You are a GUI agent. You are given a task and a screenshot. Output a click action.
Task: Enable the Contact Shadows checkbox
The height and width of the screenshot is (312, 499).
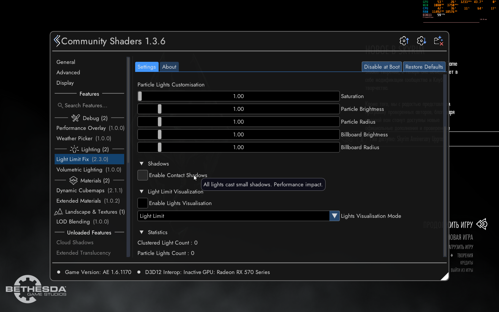click(143, 175)
